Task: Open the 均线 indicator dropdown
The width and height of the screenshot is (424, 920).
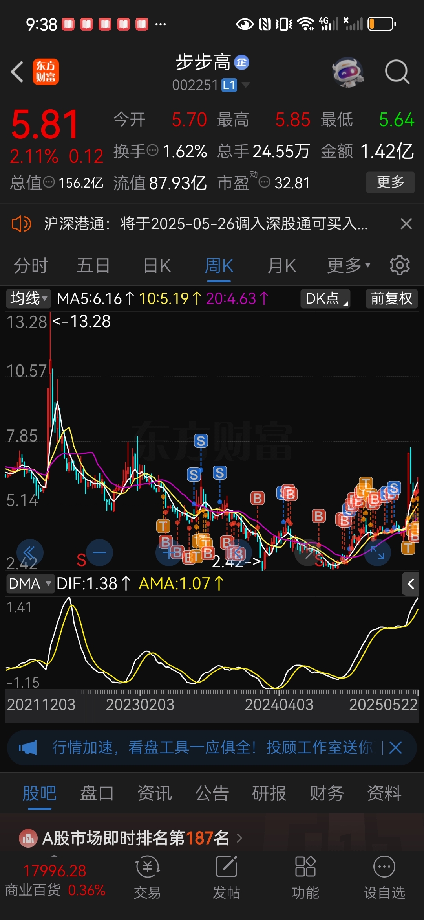Action: (x=28, y=298)
